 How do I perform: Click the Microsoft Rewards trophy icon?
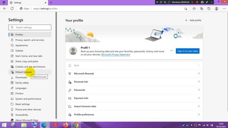tap(70, 74)
